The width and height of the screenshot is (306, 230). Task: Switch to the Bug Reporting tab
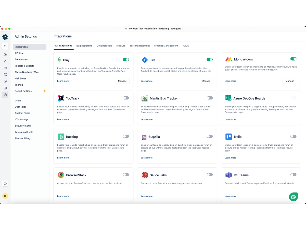point(84,46)
